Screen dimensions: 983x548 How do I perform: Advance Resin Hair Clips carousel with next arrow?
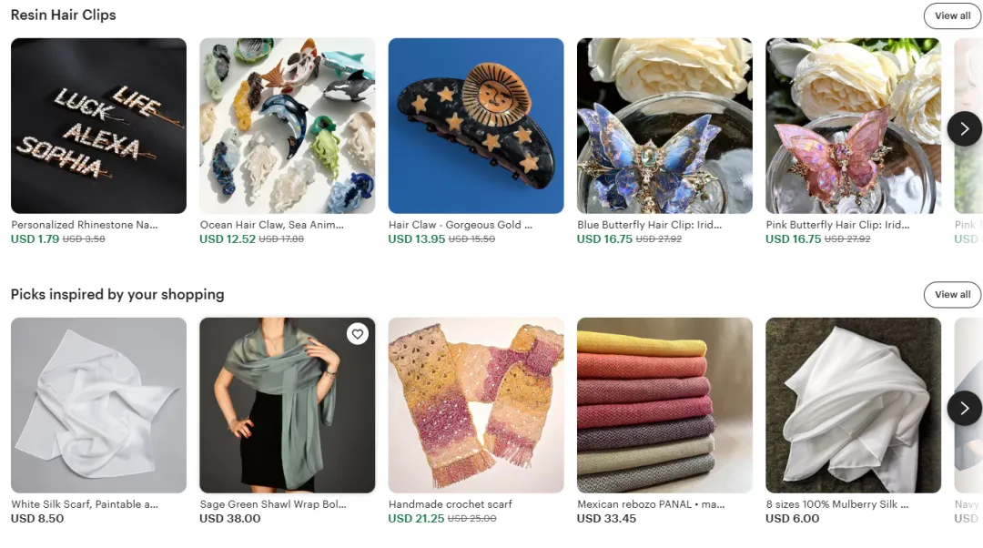(x=964, y=128)
